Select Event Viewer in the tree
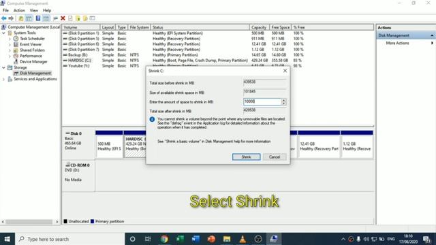The image size is (436, 245). point(31,44)
